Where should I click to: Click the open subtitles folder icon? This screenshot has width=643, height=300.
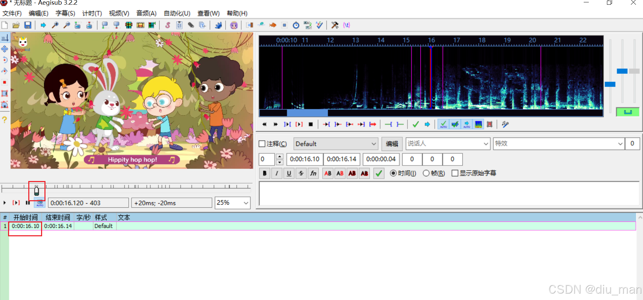[x=16, y=25]
